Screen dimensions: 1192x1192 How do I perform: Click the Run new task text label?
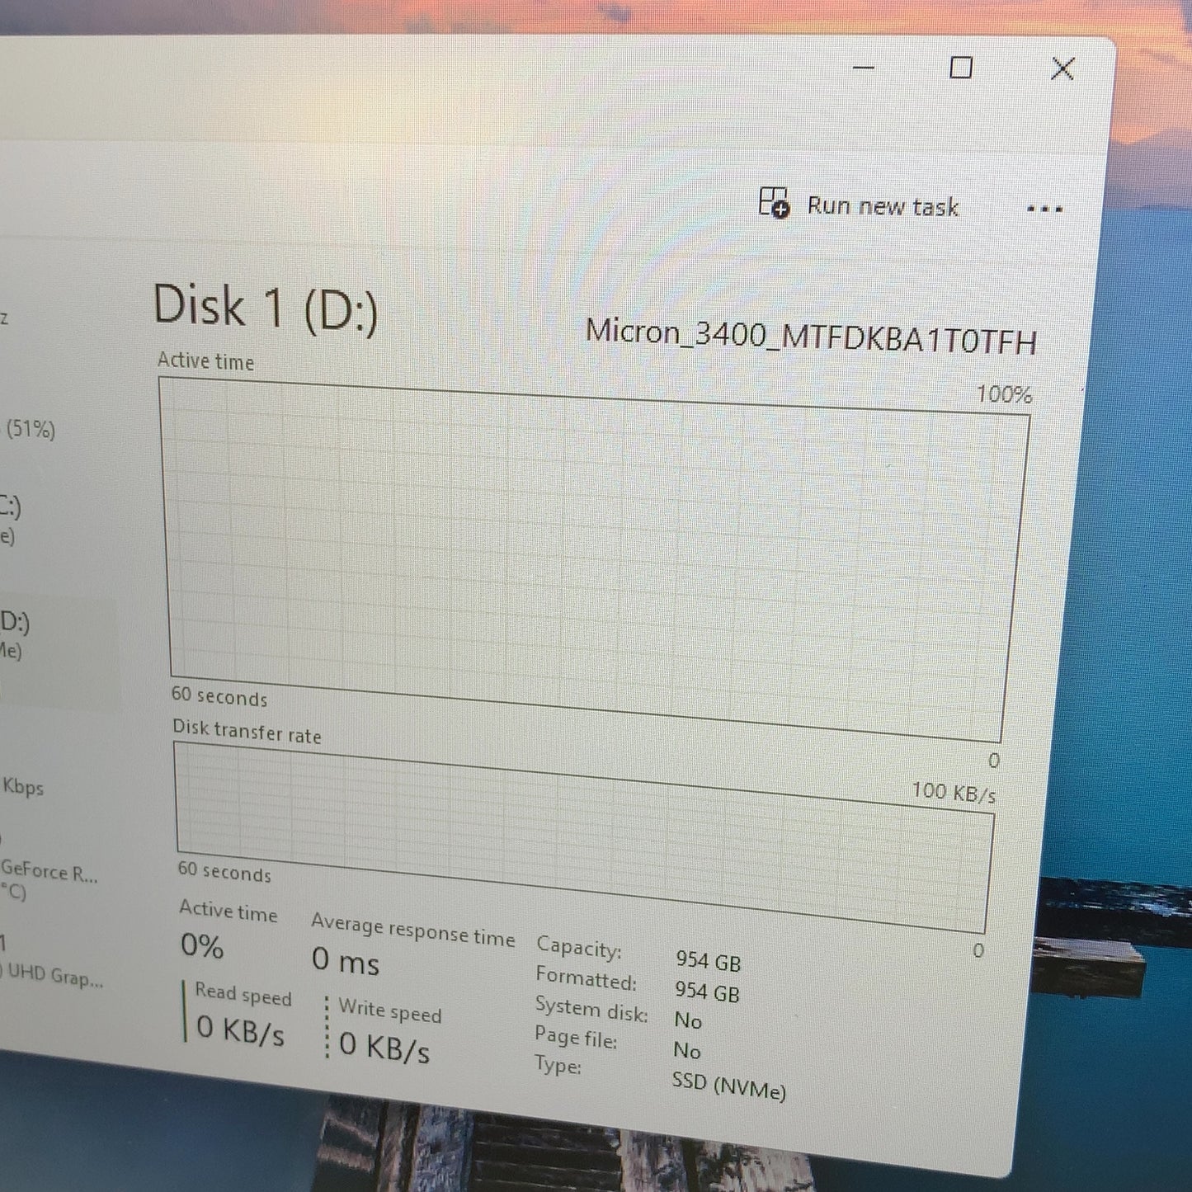click(883, 206)
